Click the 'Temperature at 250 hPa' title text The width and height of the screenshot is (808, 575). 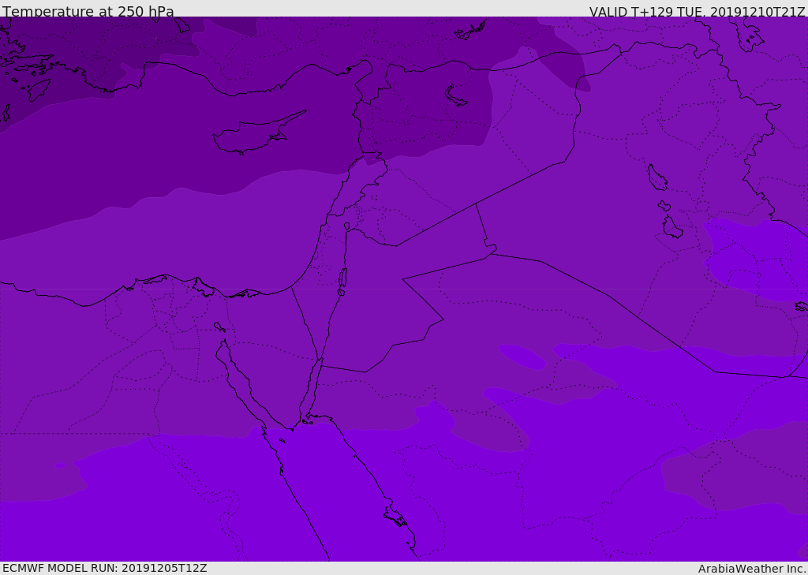coord(88,11)
